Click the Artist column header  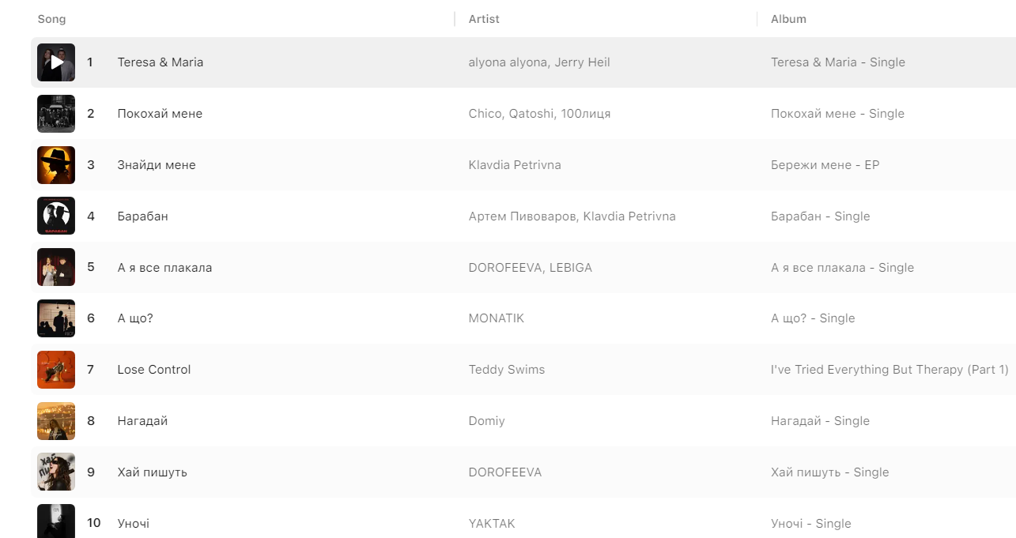484,19
